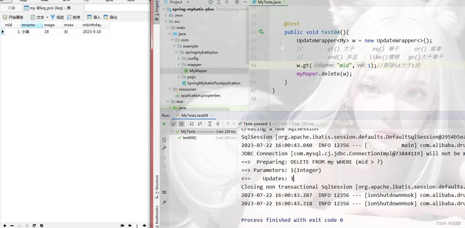Toggle 'ignore test failures' filter icon
This screenshot has width=465, height=228.
point(182,124)
